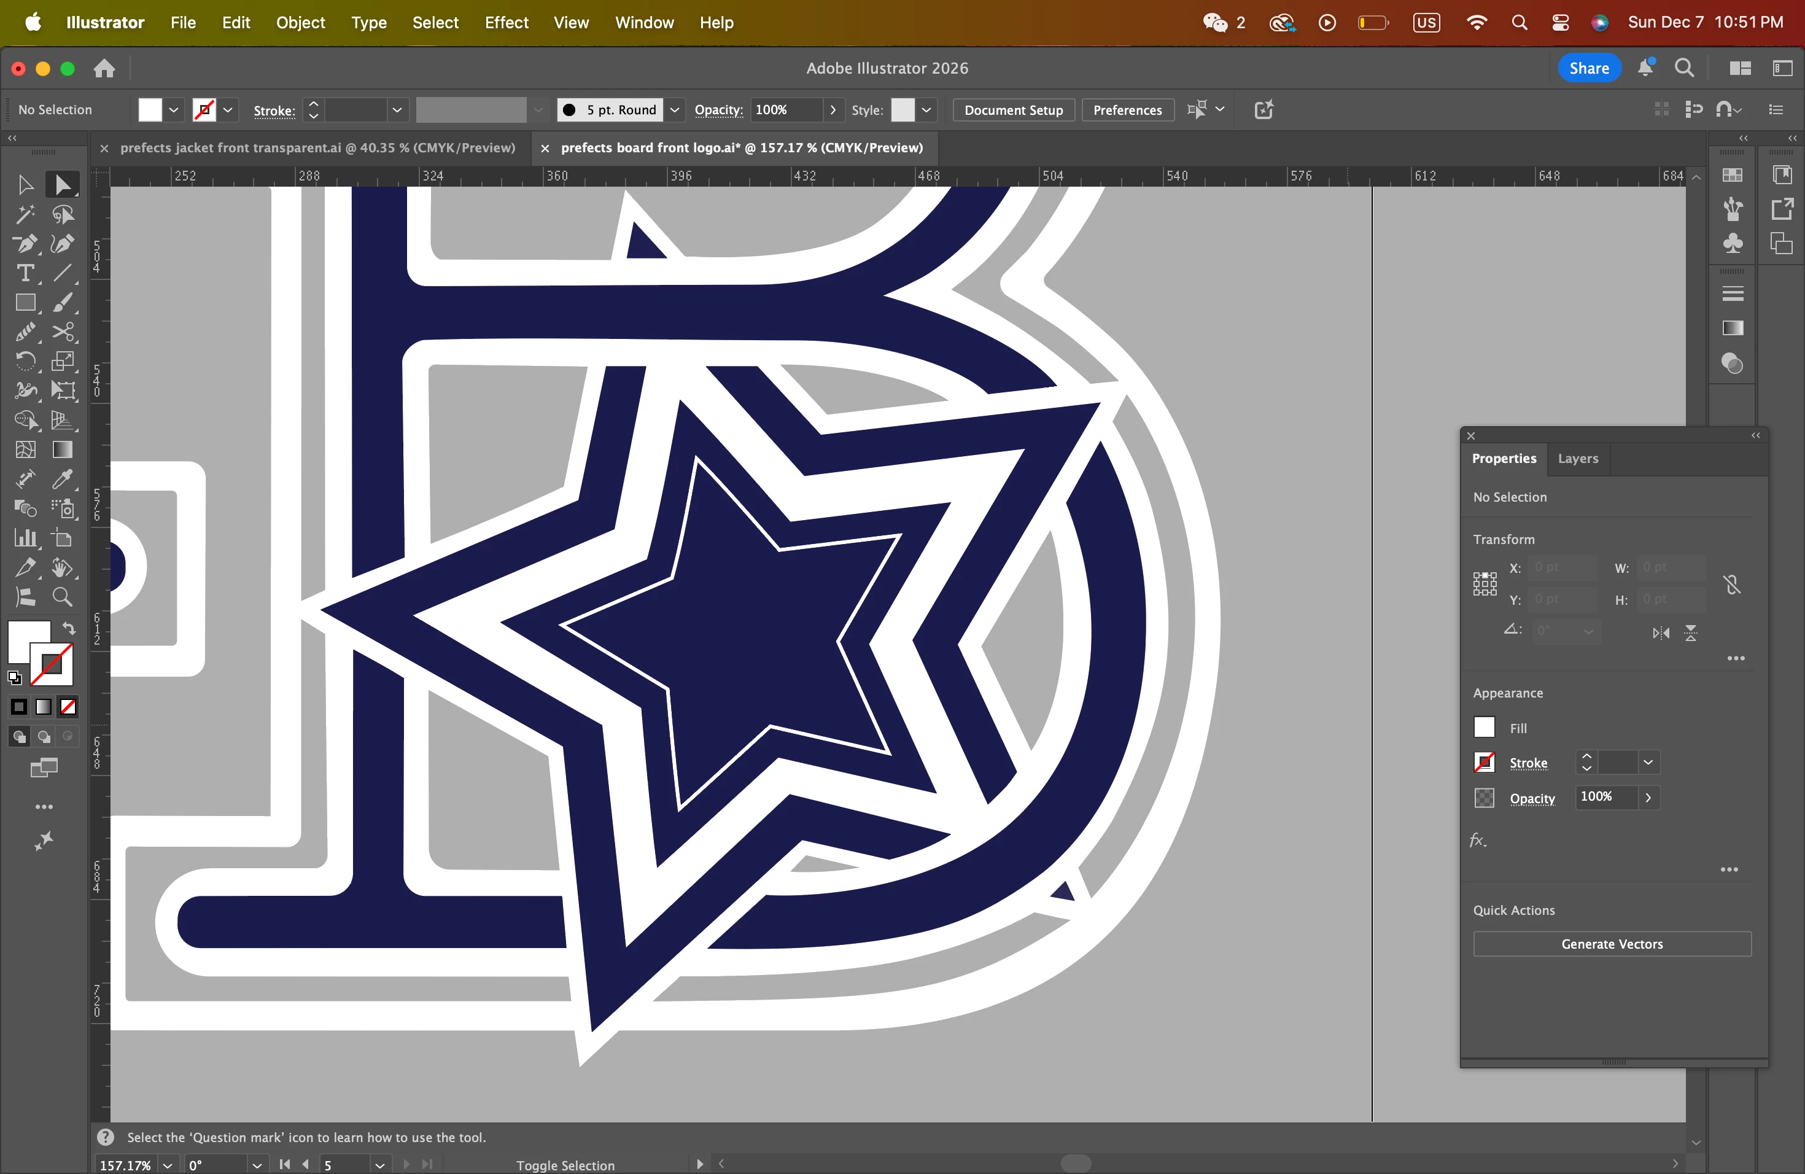
Task: Select the Paintbrush tool
Action: (x=63, y=303)
